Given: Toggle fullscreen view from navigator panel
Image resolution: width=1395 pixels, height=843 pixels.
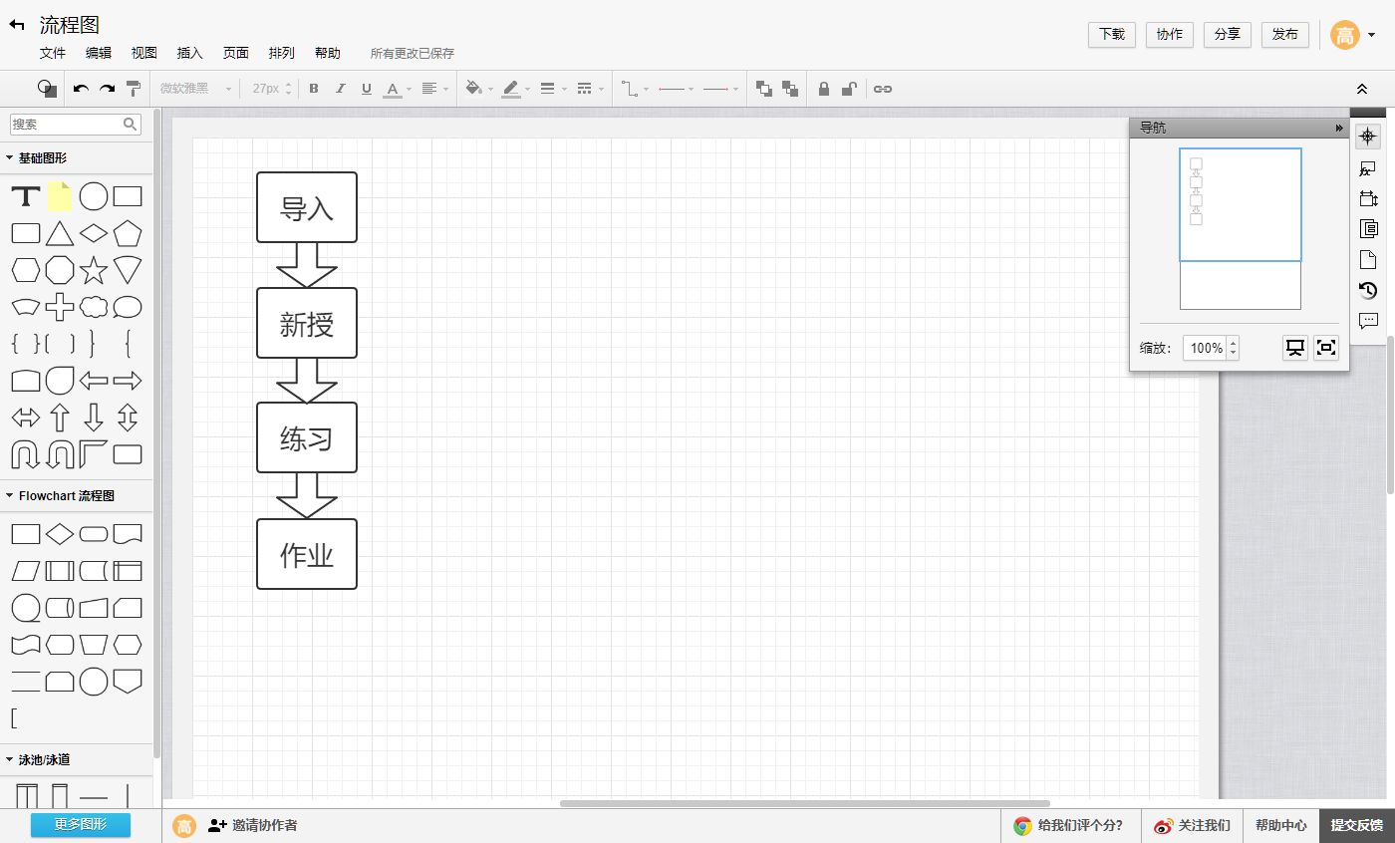Looking at the screenshot, I should (1326, 348).
